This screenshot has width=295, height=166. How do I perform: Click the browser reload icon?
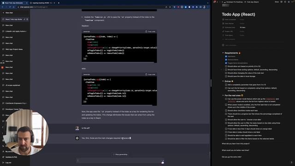click(10, 7)
